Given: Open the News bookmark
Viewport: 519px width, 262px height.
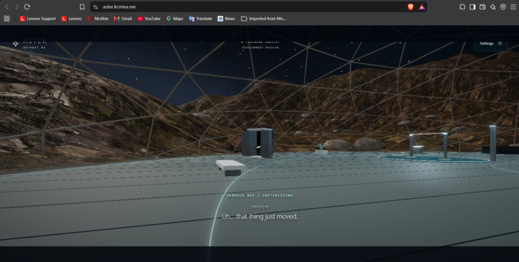Looking at the screenshot, I should (x=227, y=19).
